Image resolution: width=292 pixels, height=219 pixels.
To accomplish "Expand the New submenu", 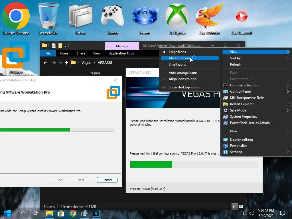I will point(256,131).
